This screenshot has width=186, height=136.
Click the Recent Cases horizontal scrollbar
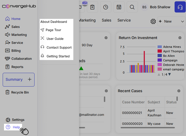point(148,128)
